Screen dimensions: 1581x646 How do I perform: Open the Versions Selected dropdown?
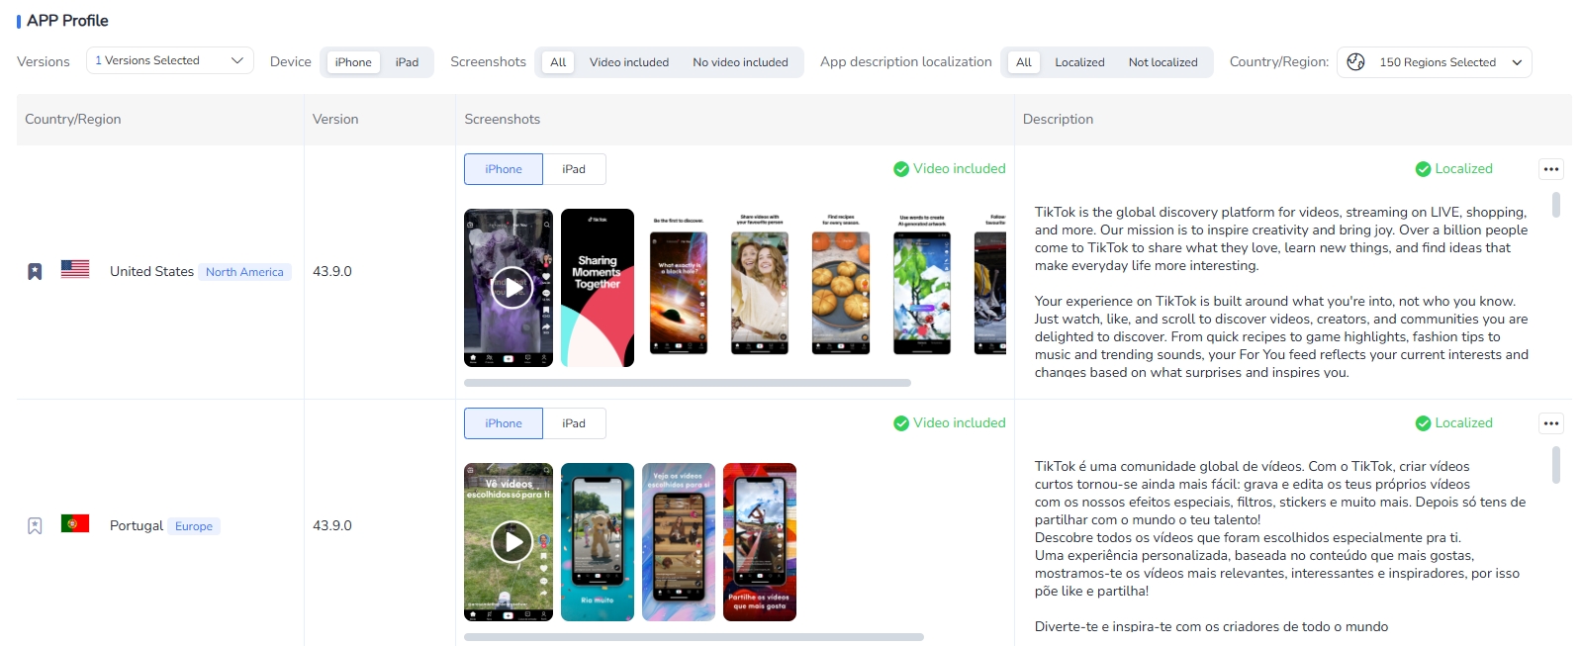[170, 60]
